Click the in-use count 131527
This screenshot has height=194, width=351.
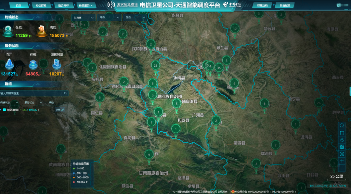pyautogui.click(x=8, y=74)
